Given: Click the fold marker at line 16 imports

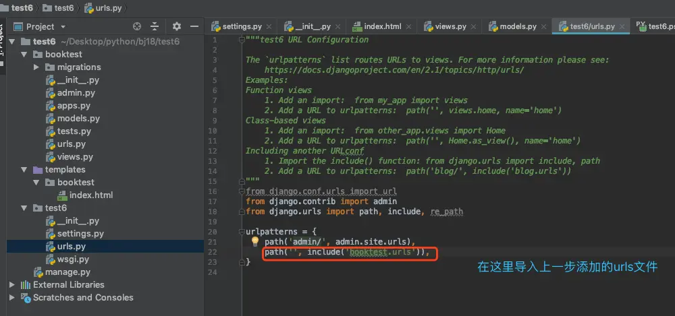Looking at the screenshot, I should (242, 191).
